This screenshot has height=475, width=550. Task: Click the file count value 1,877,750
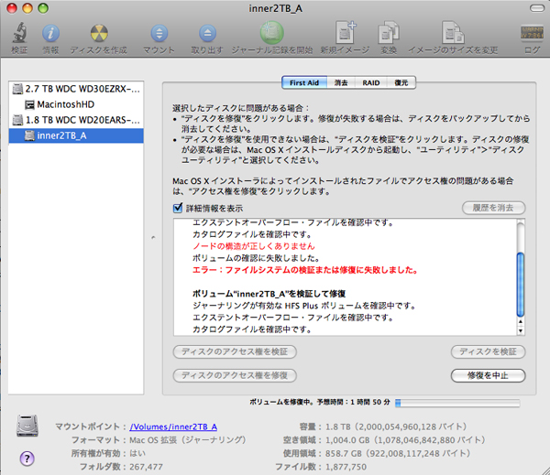(346, 467)
